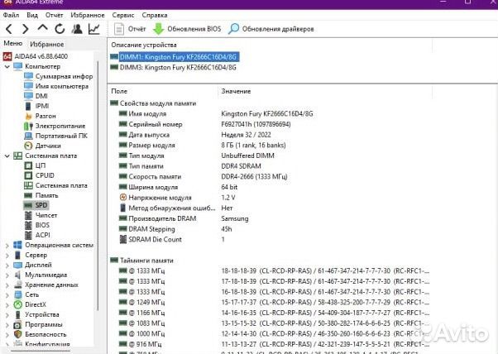Select the Напряжение модуля row
Image resolution: width=498 pixels, height=354 pixels.
tap(177, 198)
